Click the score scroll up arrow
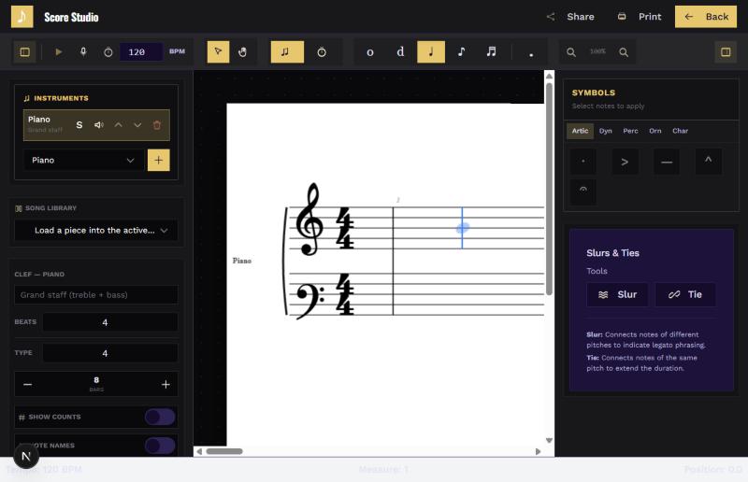The height and width of the screenshot is (482, 748). pyautogui.click(x=549, y=77)
